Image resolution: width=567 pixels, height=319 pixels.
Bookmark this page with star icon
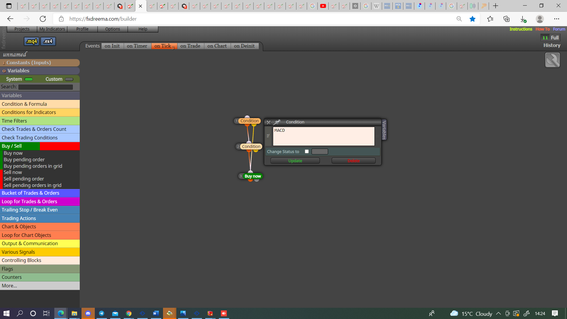[472, 19]
